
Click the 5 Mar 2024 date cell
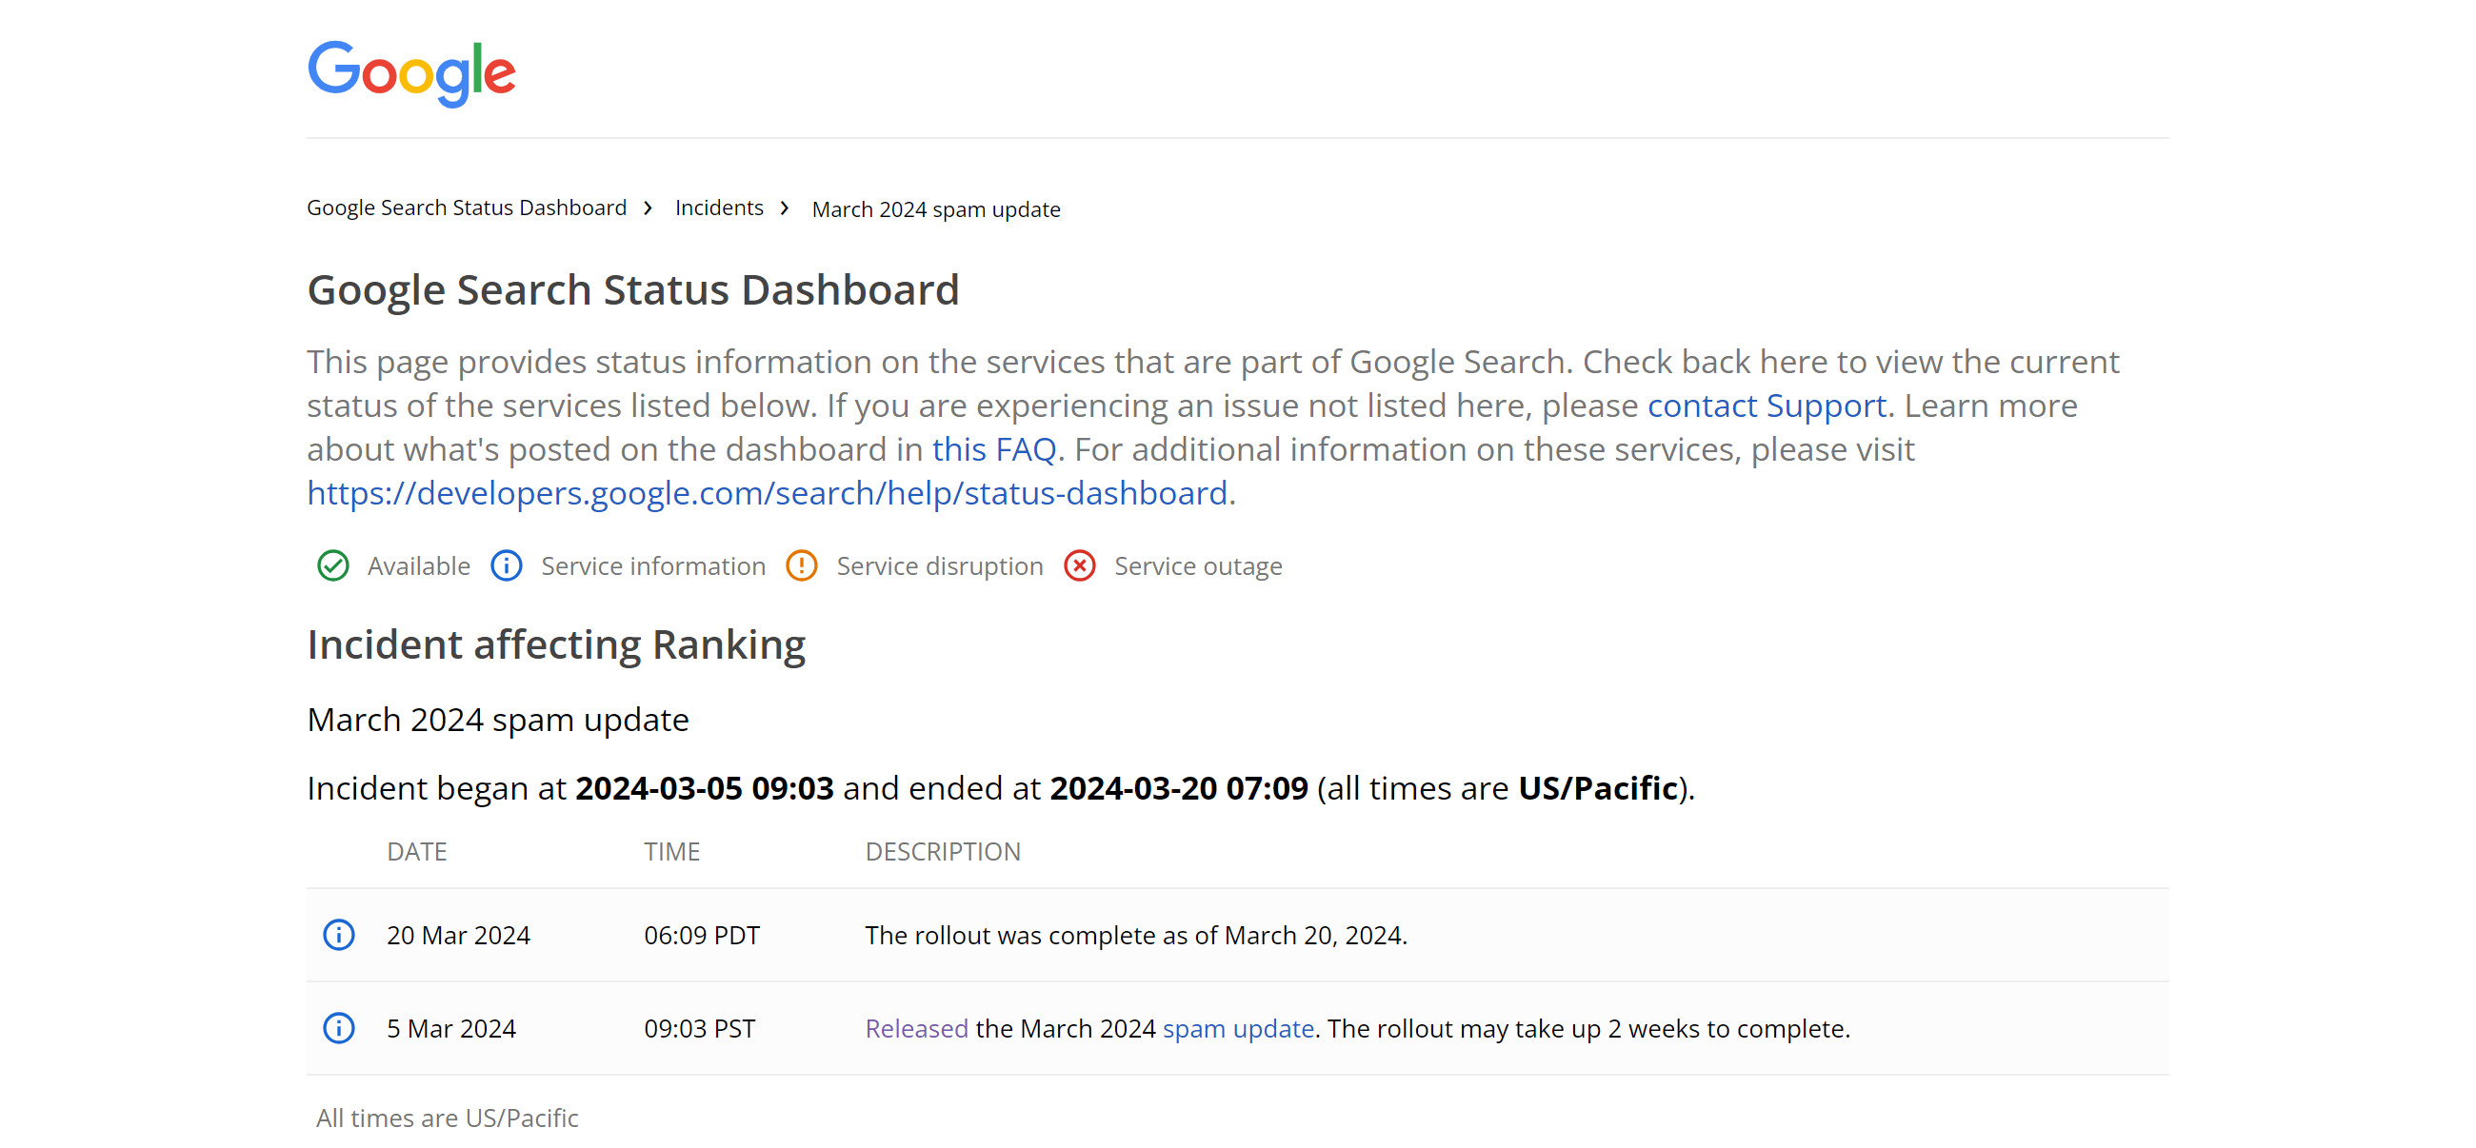450,1028
